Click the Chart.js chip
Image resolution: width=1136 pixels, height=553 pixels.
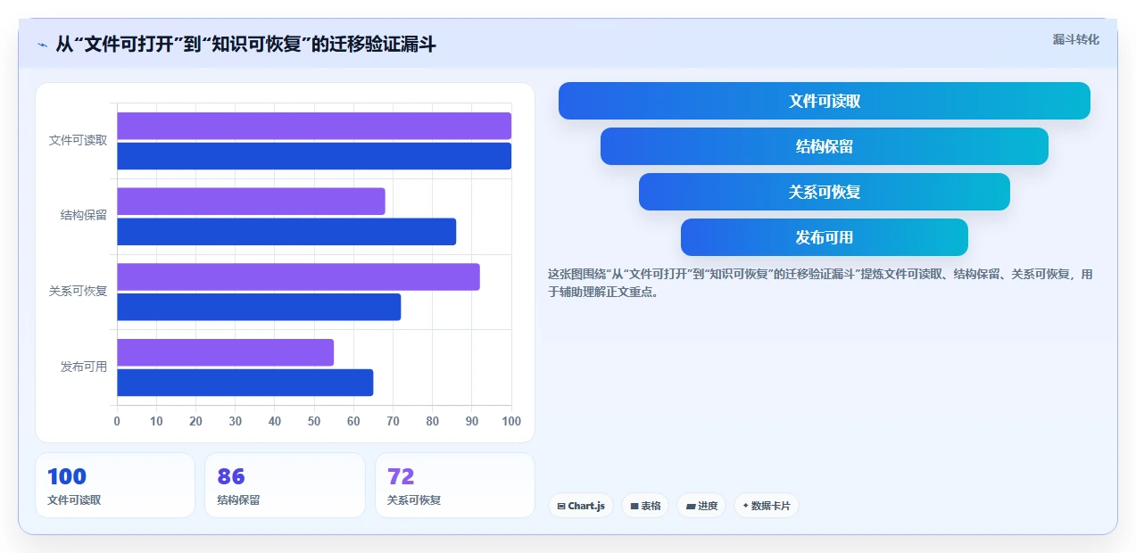(580, 506)
